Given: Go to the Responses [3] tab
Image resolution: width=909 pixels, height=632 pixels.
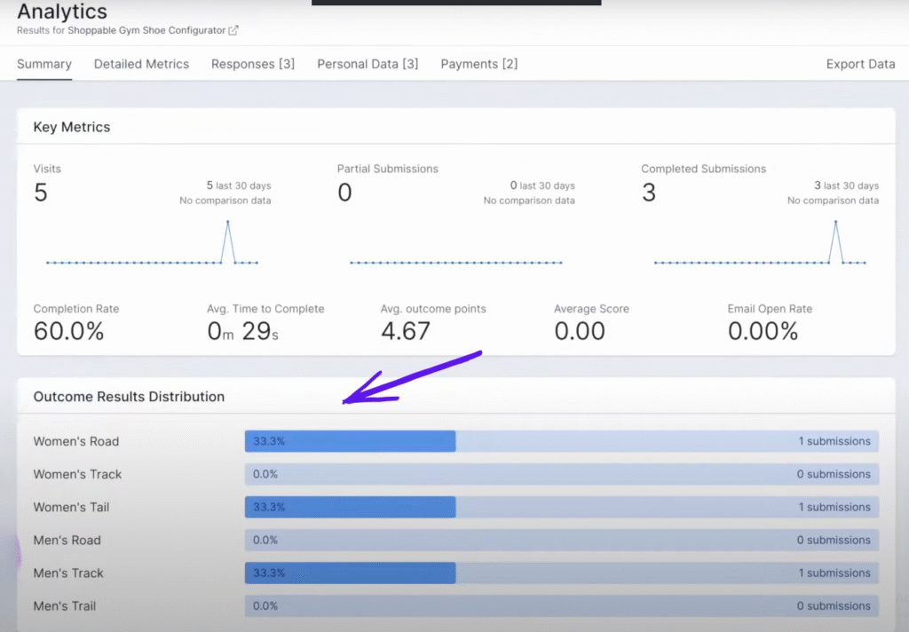Looking at the screenshot, I should (253, 64).
